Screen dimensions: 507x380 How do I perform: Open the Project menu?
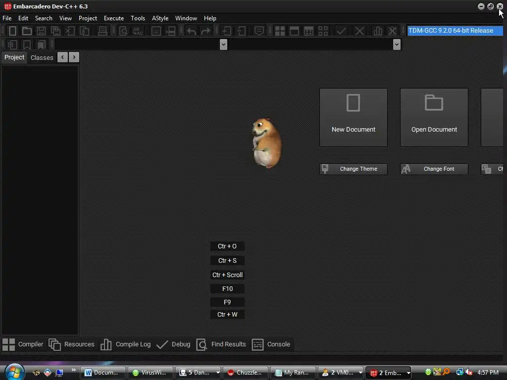pos(88,18)
